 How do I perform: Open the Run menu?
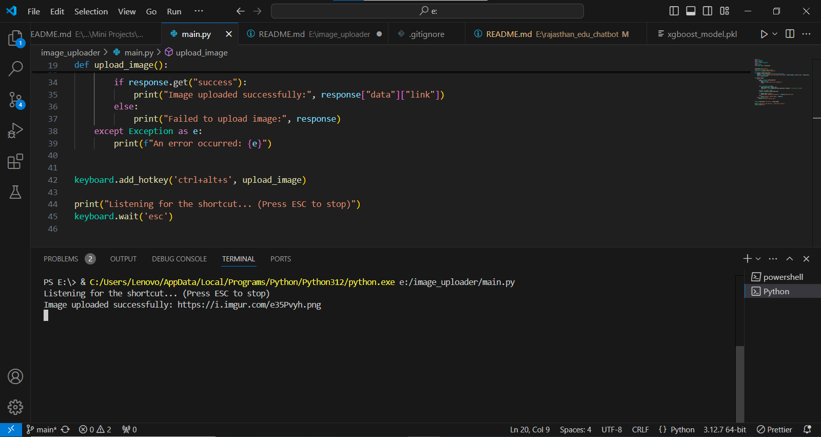coord(174,11)
